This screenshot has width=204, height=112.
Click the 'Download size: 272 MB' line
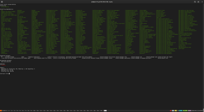(x=7, y=70)
